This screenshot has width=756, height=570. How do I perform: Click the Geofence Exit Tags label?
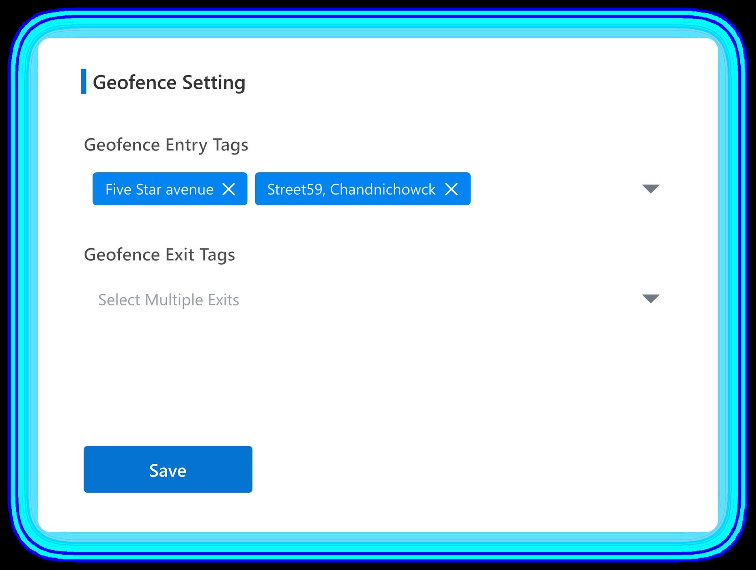click(x=159, y=255)
